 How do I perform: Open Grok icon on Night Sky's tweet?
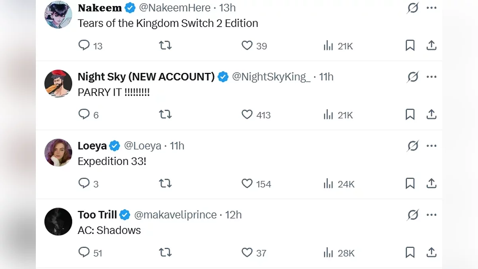[x=413, y=77]
